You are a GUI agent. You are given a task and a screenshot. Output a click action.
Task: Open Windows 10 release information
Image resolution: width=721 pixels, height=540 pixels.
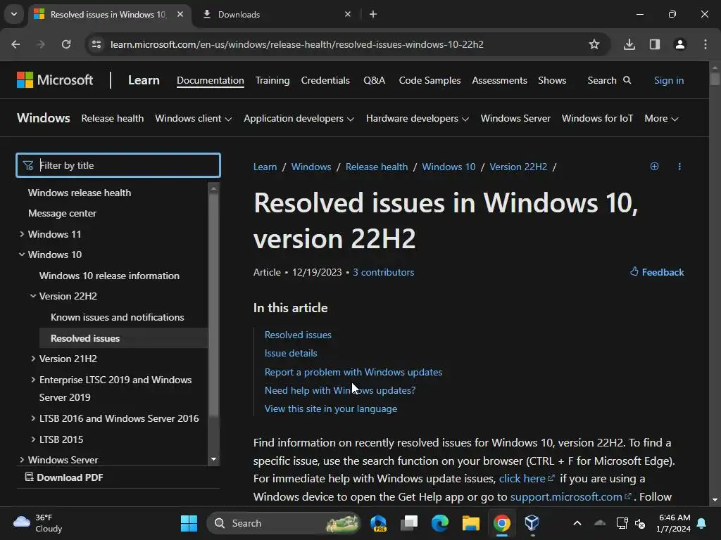(109, 276)
